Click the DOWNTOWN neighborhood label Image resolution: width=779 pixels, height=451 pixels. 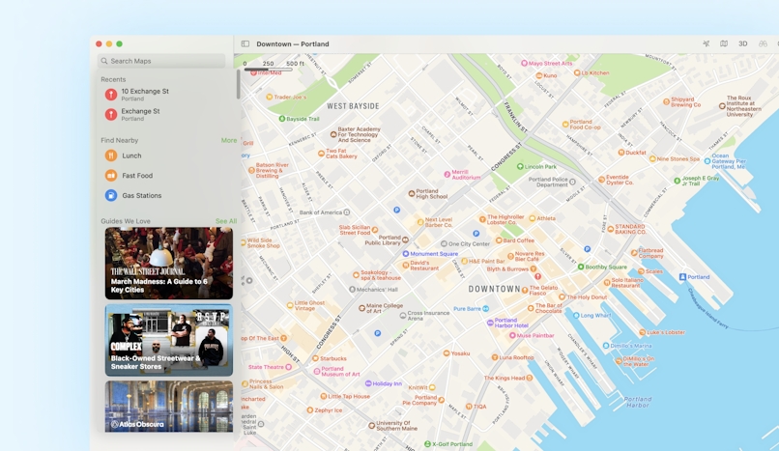(x=494, y=289)
